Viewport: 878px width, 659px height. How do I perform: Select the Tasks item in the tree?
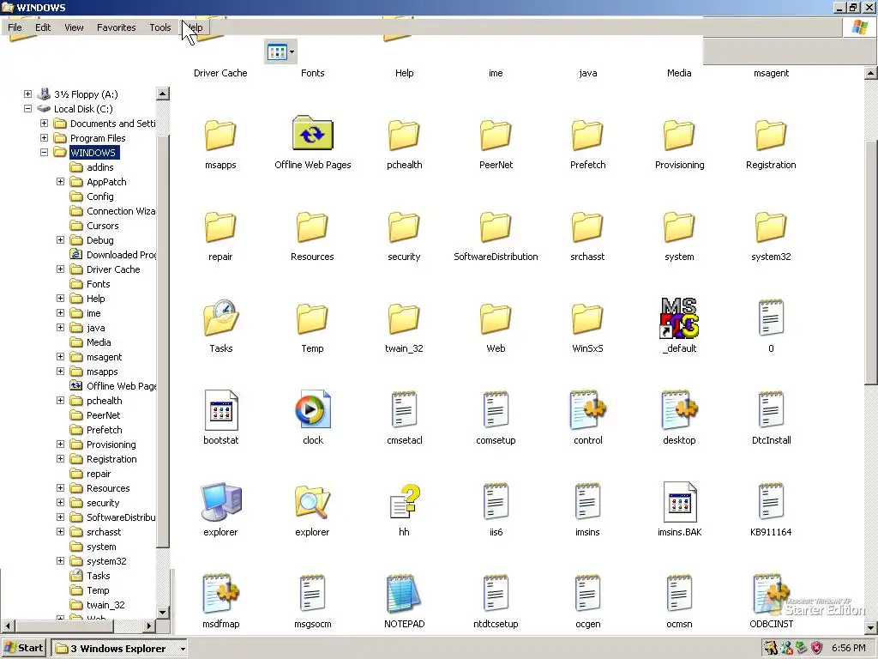pos(99,576)
